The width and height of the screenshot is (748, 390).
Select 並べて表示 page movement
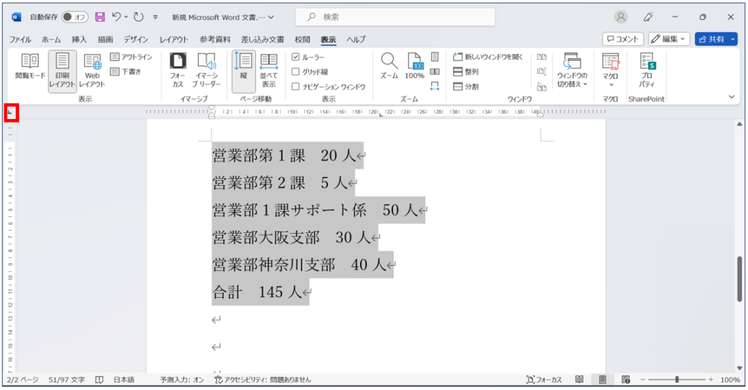[269, 71]
